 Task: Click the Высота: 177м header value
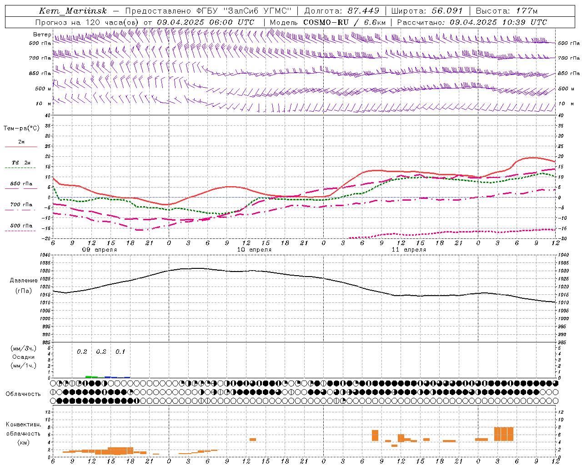pyautogui.click(x=507, y=11)
